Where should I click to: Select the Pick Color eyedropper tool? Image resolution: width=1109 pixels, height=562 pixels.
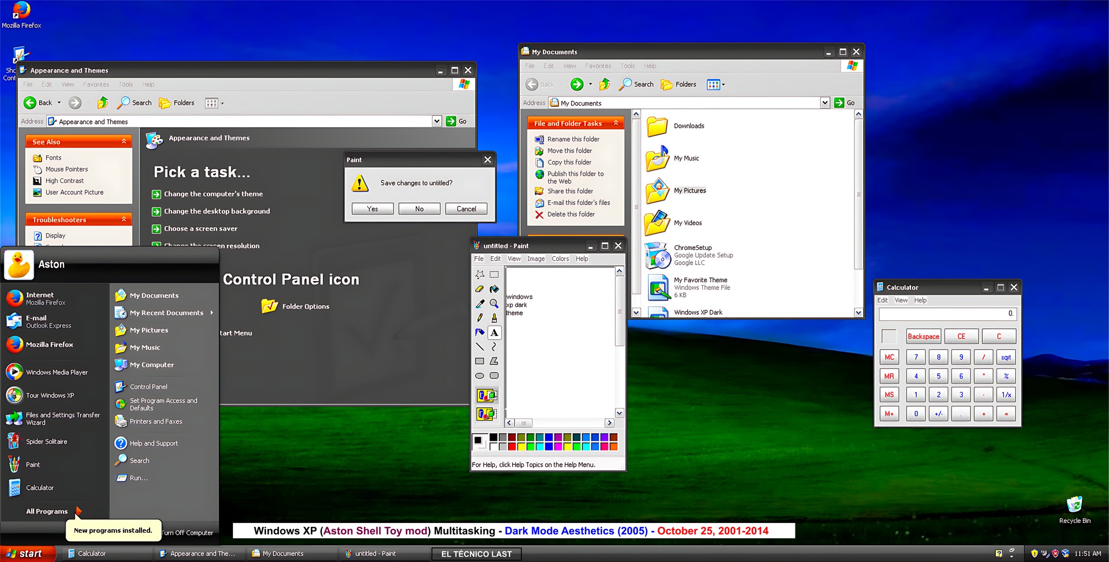[x=480, y=304]
